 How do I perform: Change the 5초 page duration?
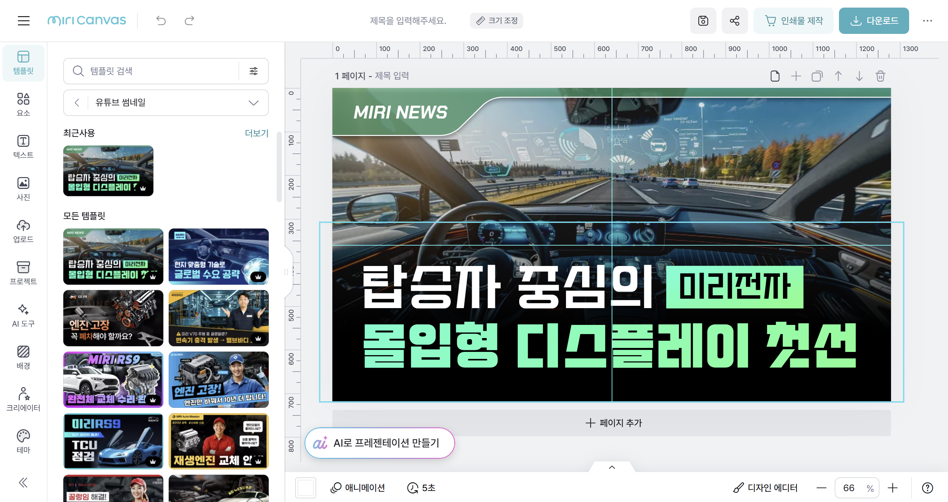[421, 488]
